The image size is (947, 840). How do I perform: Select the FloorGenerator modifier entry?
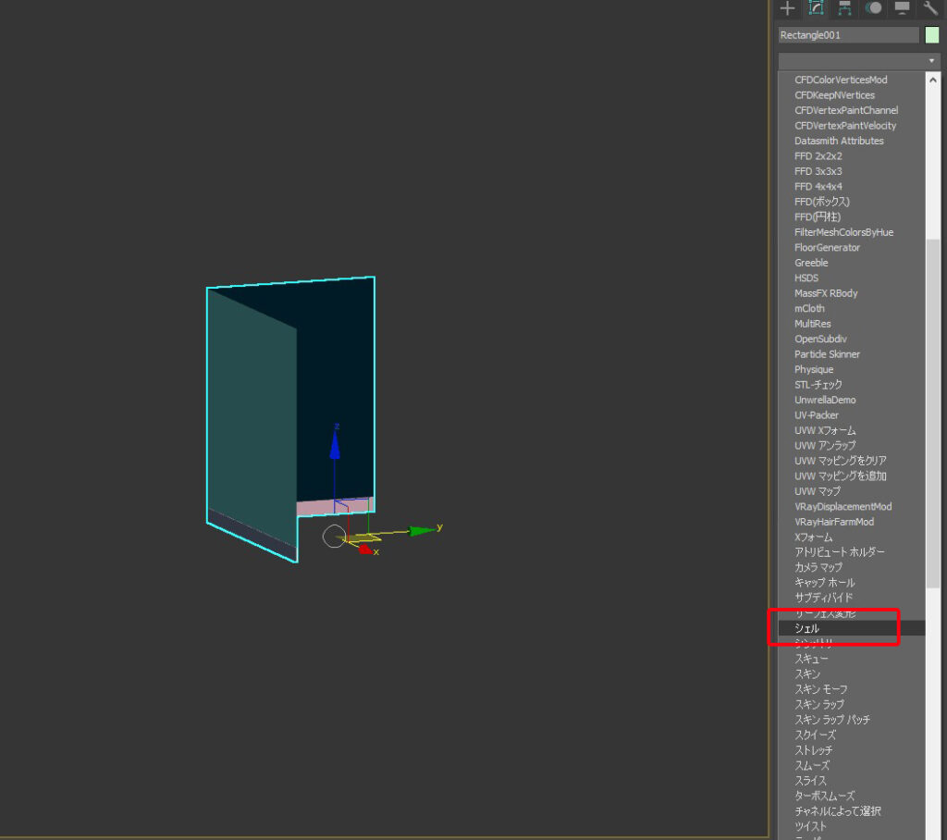pos(827,247)
